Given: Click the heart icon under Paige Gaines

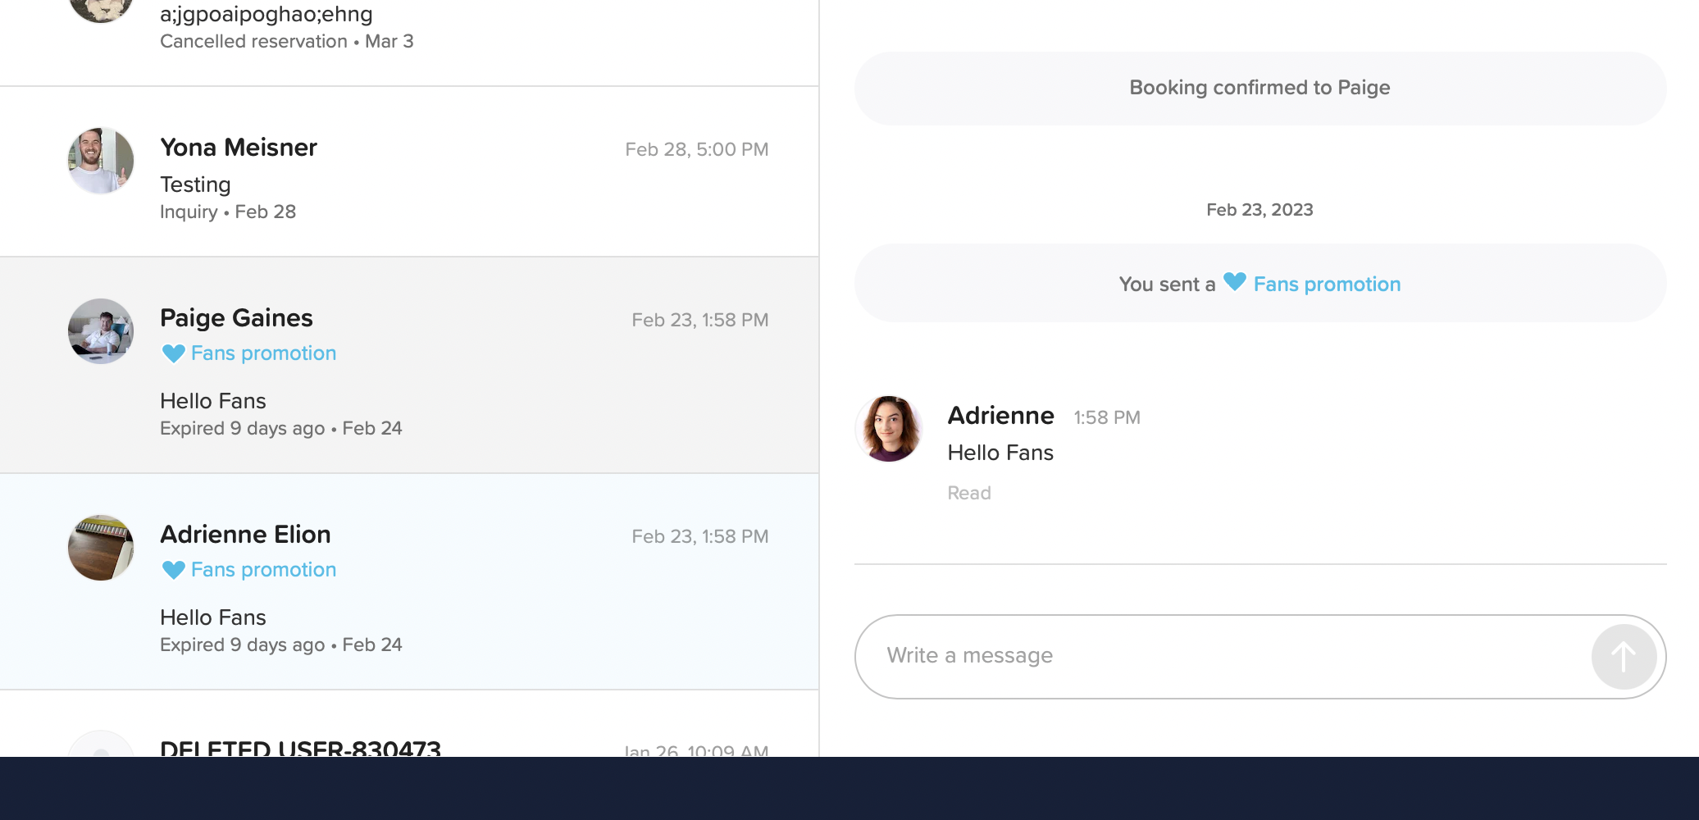Looking at the screenshot, I should pos(173,353).
